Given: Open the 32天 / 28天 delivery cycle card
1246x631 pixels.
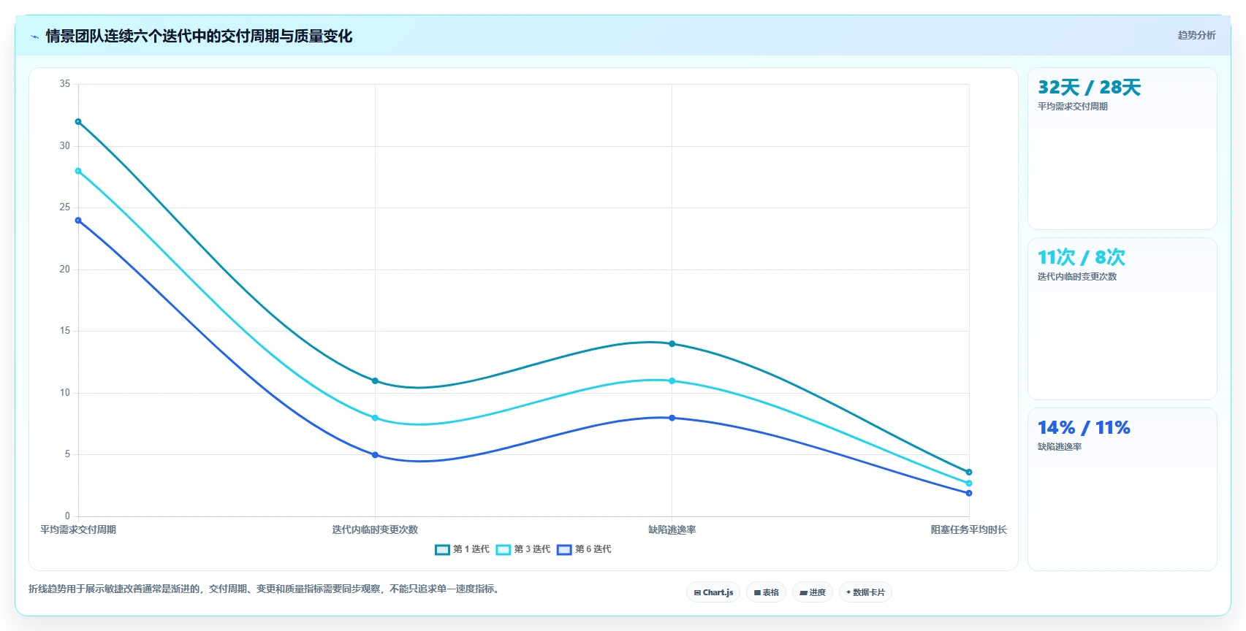Looking at the screenshot, I should point(1122,149).
